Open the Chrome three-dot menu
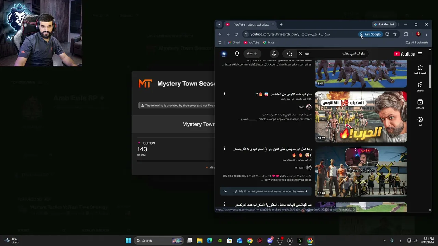This screenshot has height=246, width=438. pos(426,34)
